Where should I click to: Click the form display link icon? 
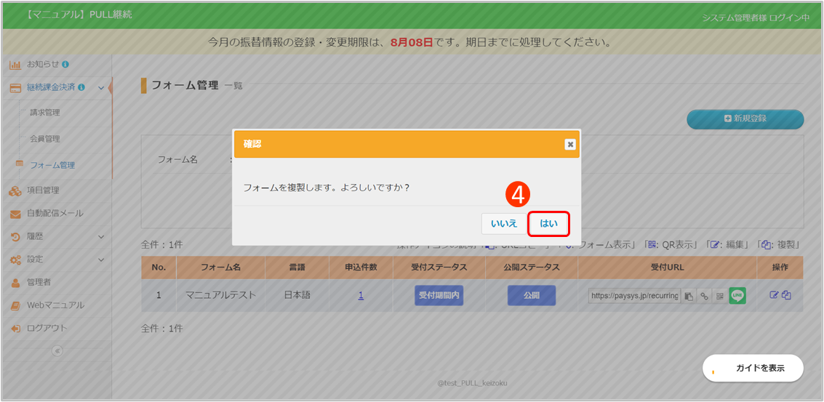(x=704, y=296)
